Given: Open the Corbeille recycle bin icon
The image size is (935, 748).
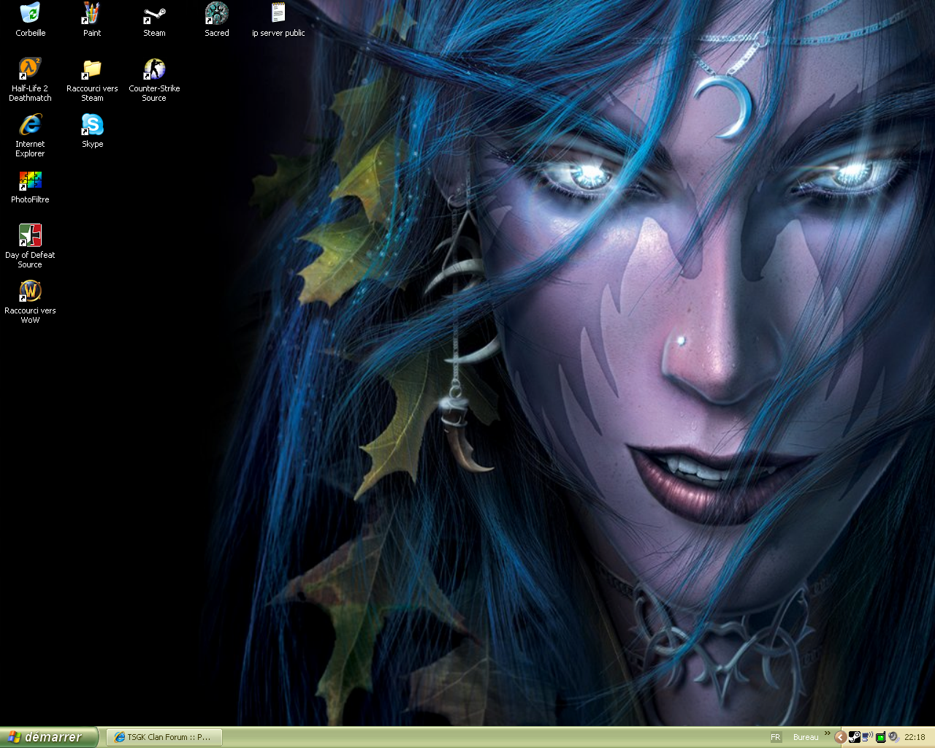Looking at the screenshot, I should [x=30, y=14].
